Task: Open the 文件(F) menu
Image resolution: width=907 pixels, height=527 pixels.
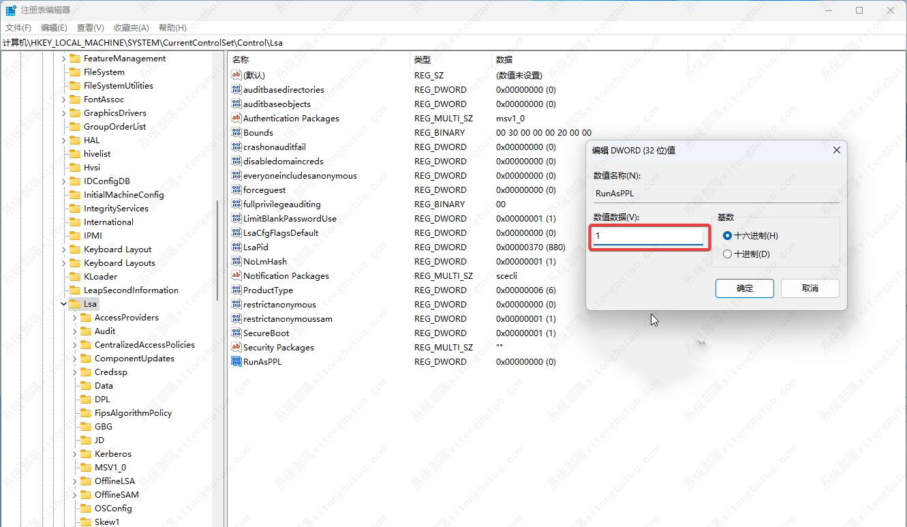Action: tap(18, 28)
